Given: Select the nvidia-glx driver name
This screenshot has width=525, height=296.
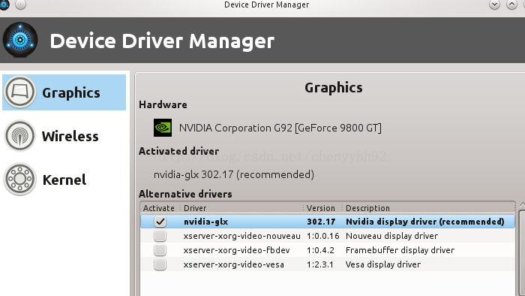Looking at the screenshot, I should (206, 222).
